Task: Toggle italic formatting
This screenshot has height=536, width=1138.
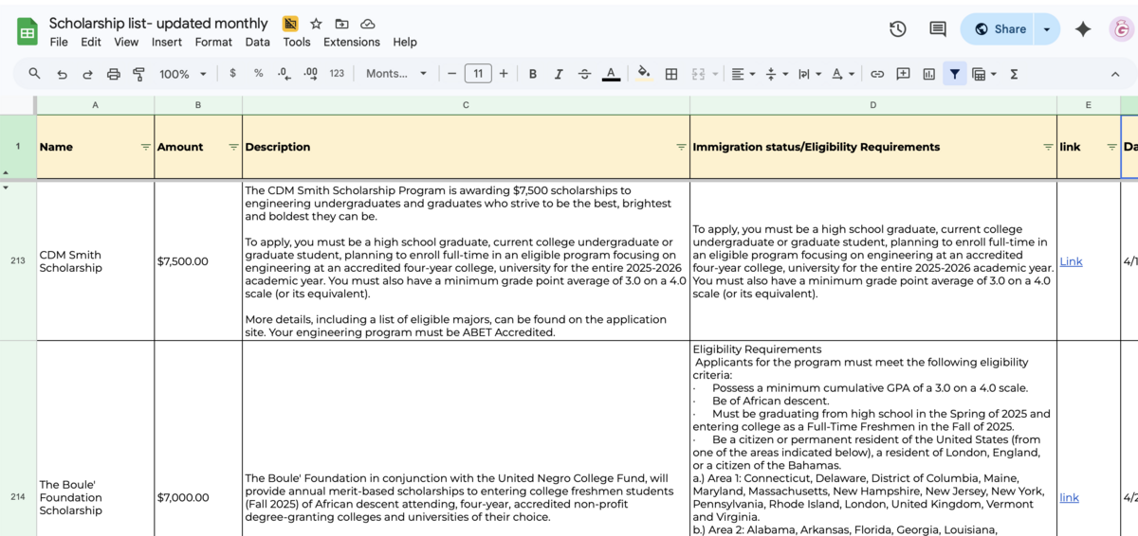Action: pos(559,74)
